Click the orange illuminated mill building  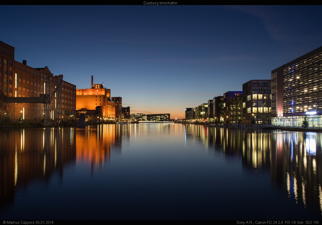[93, 100]
